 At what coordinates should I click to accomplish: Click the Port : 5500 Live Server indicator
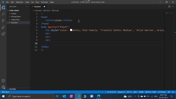(151, 92)
